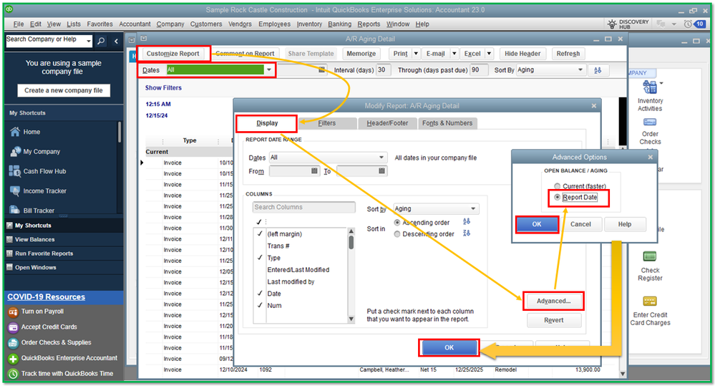Select Ascending order radio button
Image resolution: width=715 pixels, height=386 pixels.
[397, 223]
